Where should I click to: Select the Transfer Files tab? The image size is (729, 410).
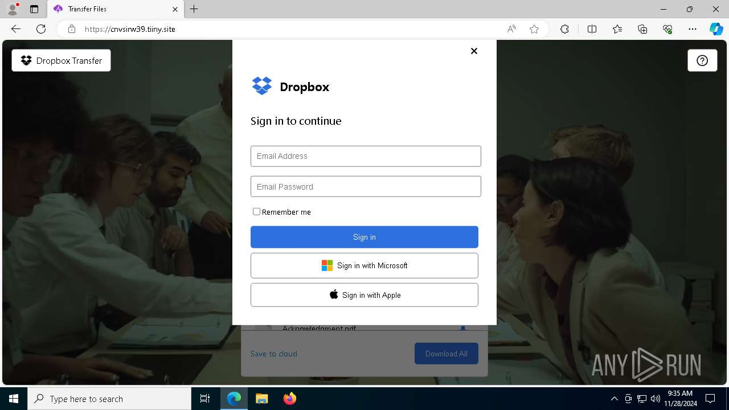[x=115, y=9]
